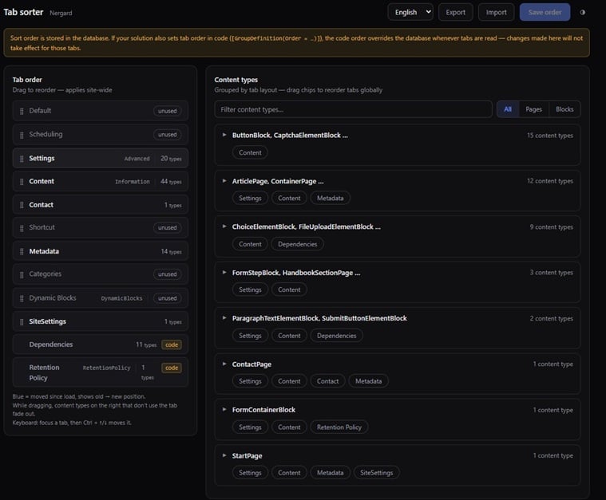Click the 'Advanced' label on Settings row
The width and height of the screenshot is (606, 500).
click(137, 159)
